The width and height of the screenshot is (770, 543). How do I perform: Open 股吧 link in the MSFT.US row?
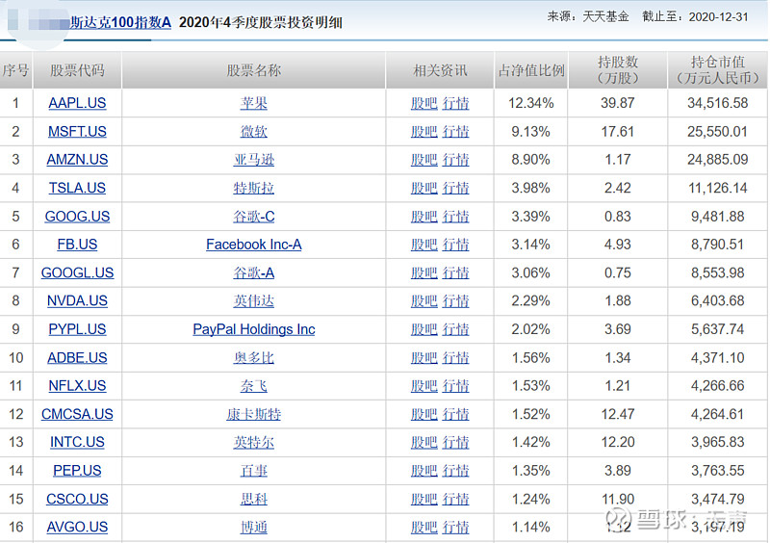(x=424, y=132)
